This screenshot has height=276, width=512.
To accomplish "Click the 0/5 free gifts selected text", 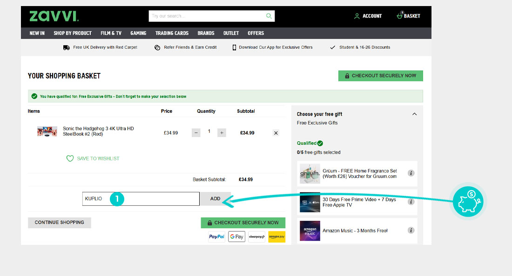I will (319, 152).
